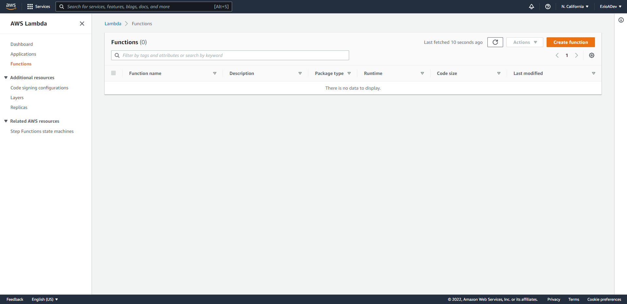Open Replicas in sidebar
Viewport: 627px width, 304px height.
[x=19, y=107]
